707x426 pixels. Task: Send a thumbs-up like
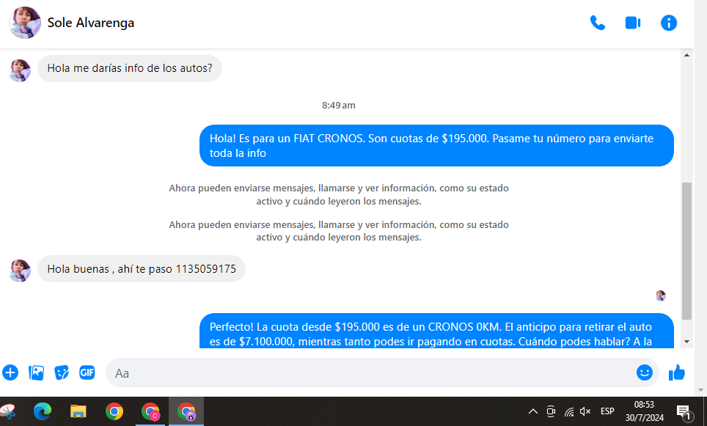676,372
